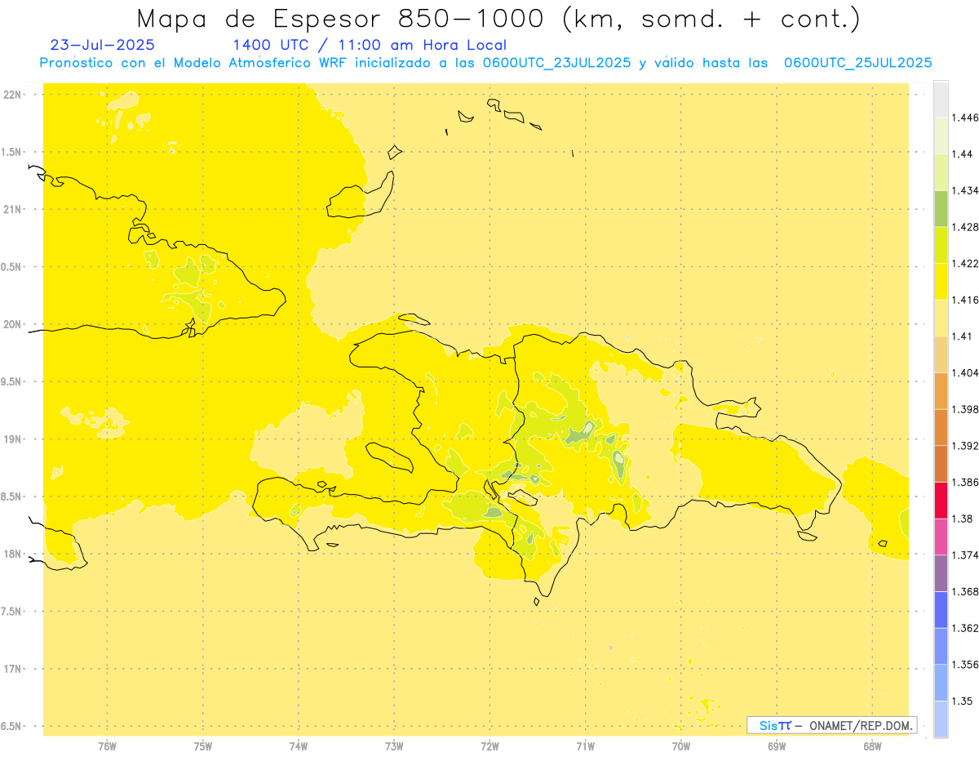Image resolution: width=979 pixels, height=757 pixels.
Task: Click valid-until time '0600UTC_25JUL2025'
Action: [x=857, y=63]
